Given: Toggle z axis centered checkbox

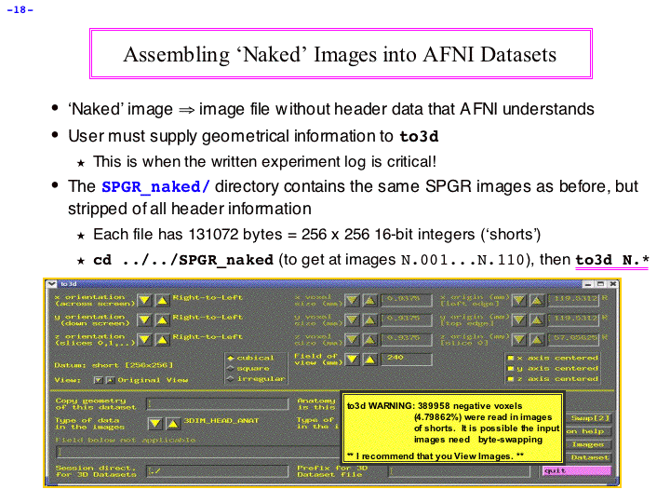Looking at the screenshot, I should [509, 378].
